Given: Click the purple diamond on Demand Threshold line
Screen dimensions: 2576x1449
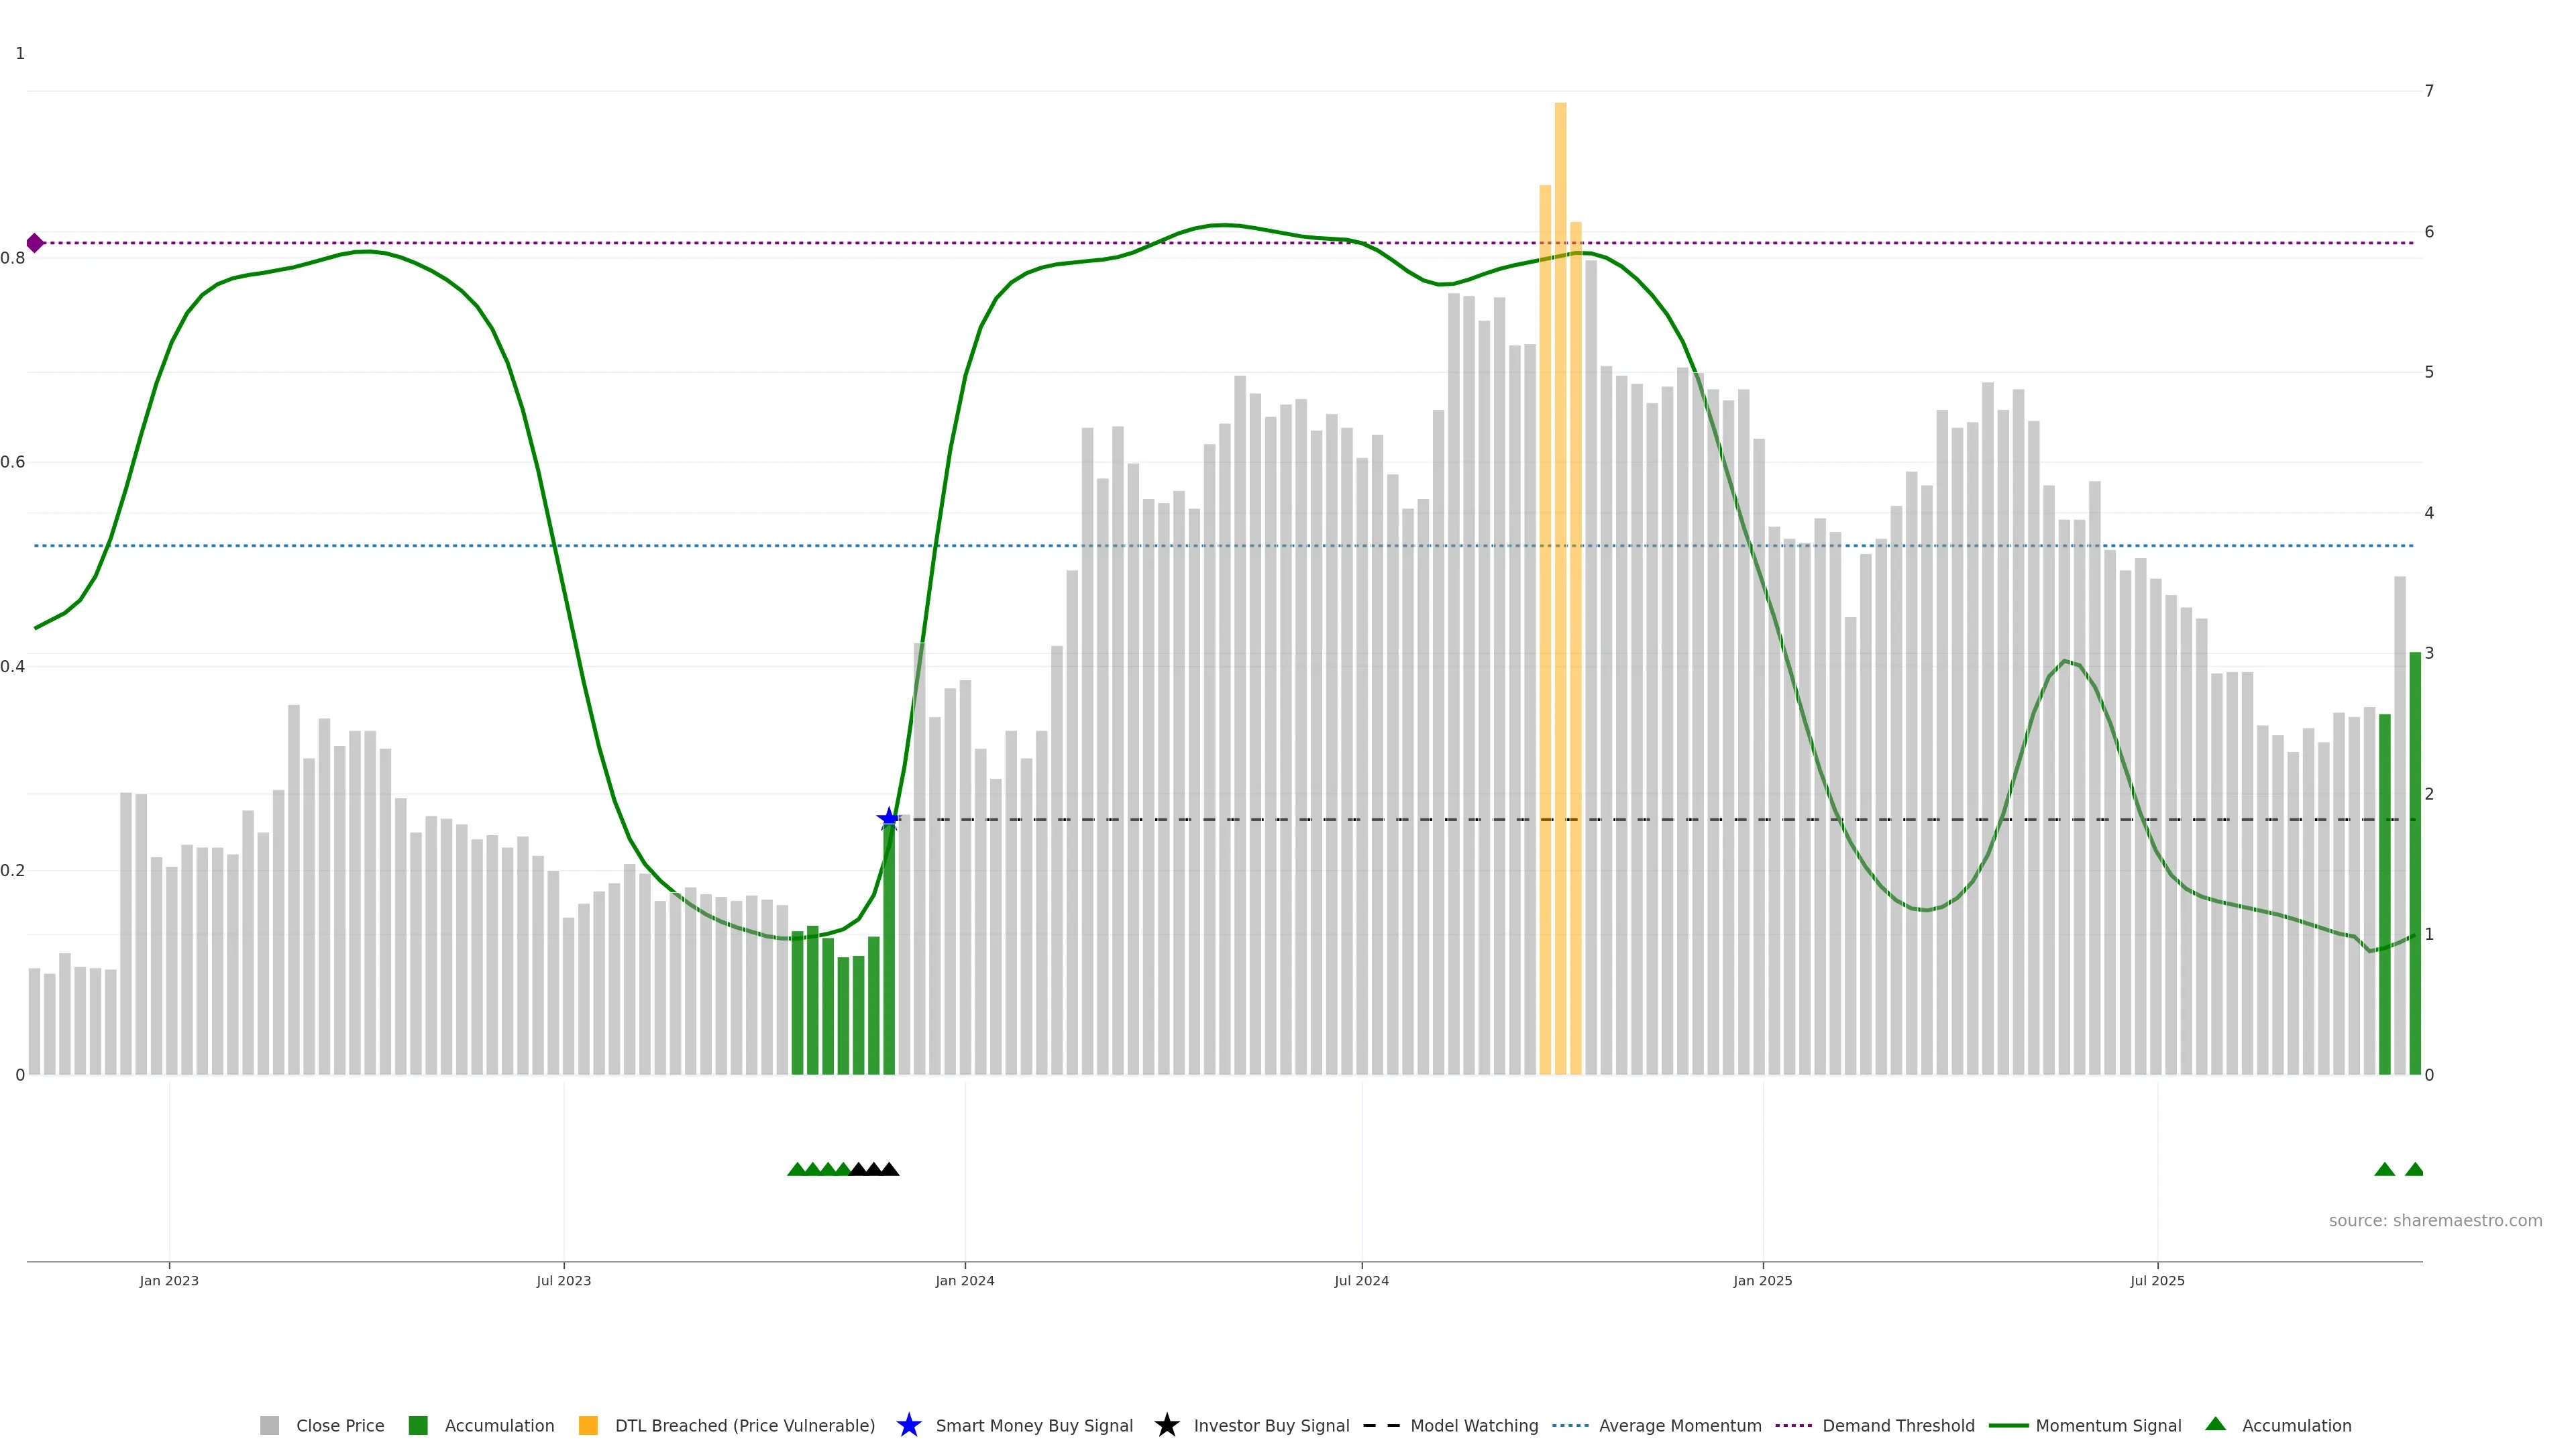Looking at the screenshot, I should point(35,243).
